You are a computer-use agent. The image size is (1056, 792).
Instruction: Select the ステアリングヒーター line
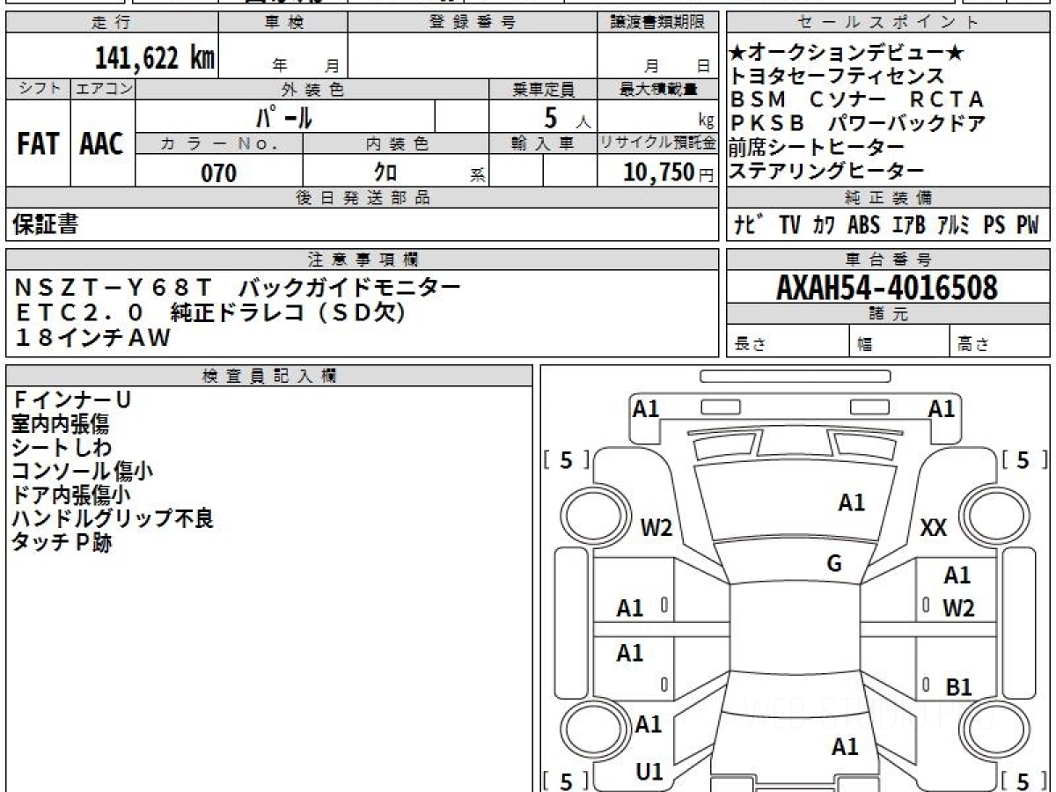click(x=825, y=171)
